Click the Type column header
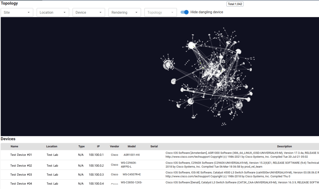The height and width of the screenshot is (189, 319). (x=81, y=146)
